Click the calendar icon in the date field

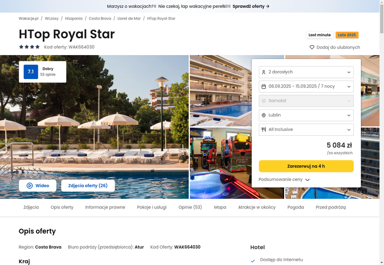pyautogui.click(x=264, y=87)
